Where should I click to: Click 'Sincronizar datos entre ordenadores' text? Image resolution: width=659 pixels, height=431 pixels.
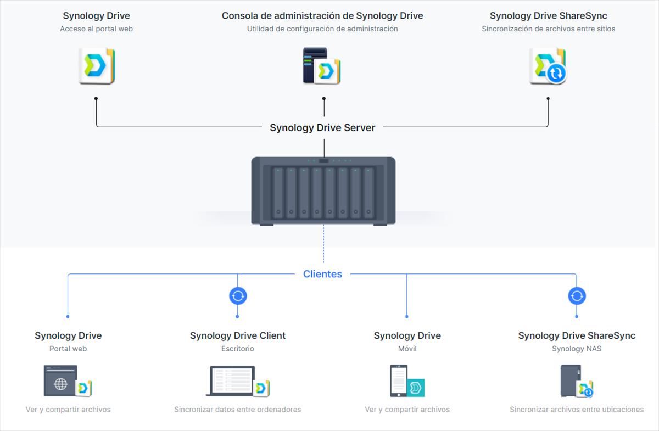click(238, 410)
